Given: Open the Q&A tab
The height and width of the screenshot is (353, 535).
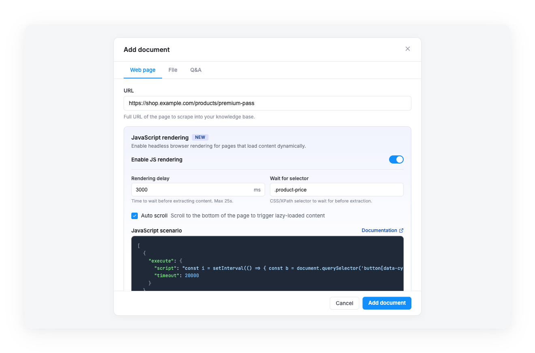Looking at the screenshot, I should pyautogui.click(x=196, y=70).
